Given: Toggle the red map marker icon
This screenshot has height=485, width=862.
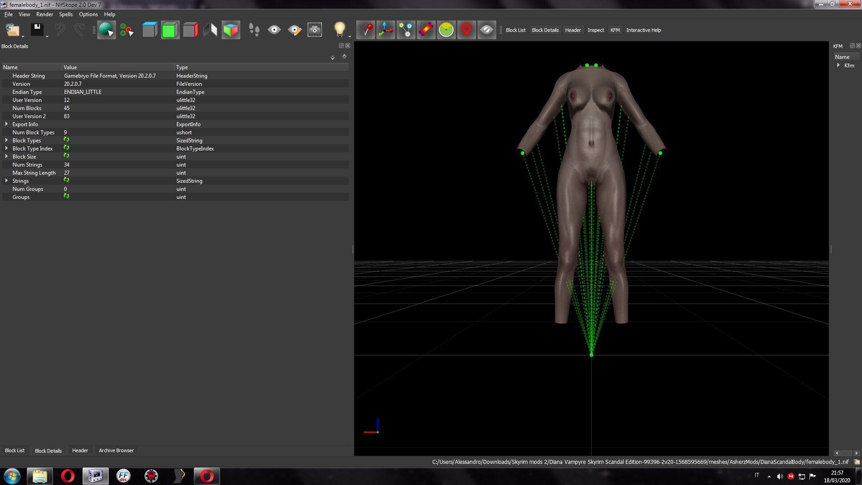Looking at the screenshot, I should coord(466,30).
